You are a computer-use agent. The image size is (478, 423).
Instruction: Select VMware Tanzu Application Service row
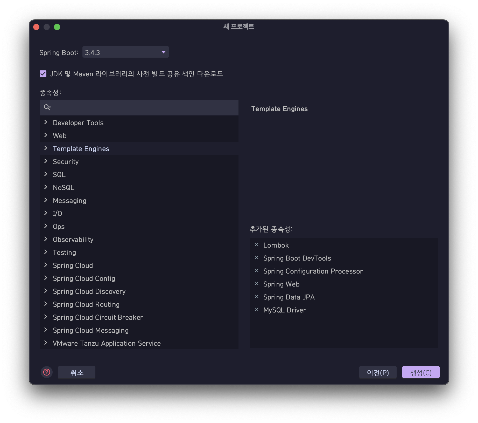pyautogui.click(x=139, y=343)
